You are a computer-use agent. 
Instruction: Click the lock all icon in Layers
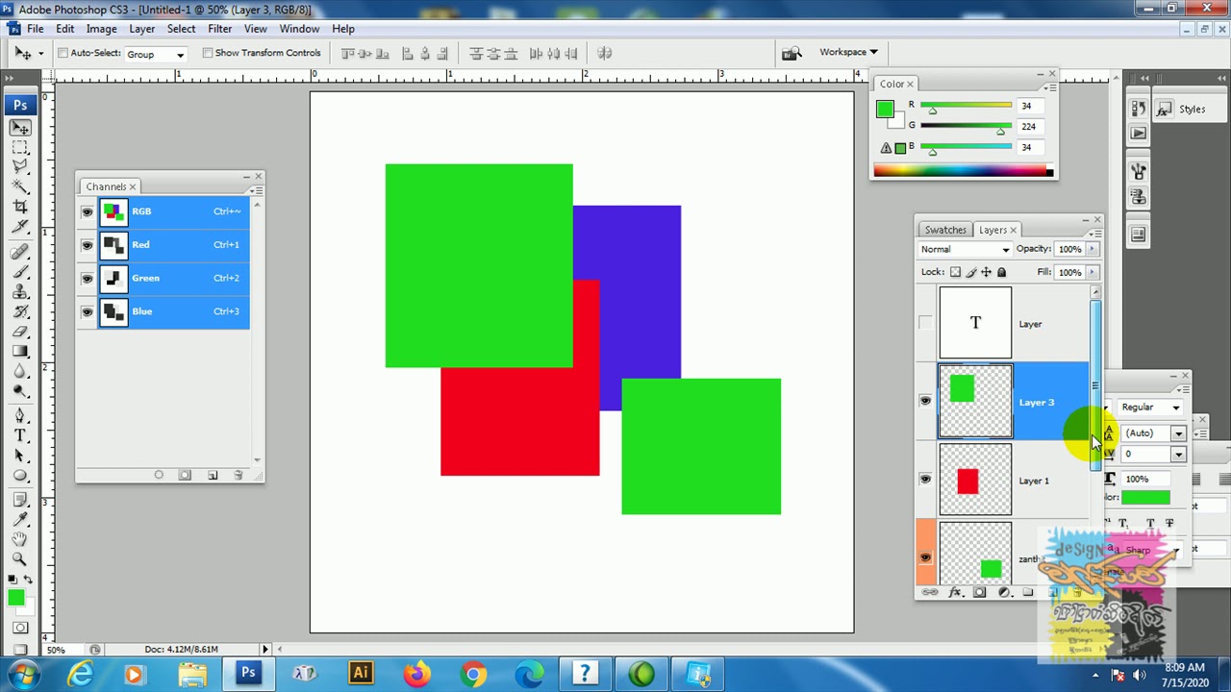pyautogui.click(x=1001, y=272)
